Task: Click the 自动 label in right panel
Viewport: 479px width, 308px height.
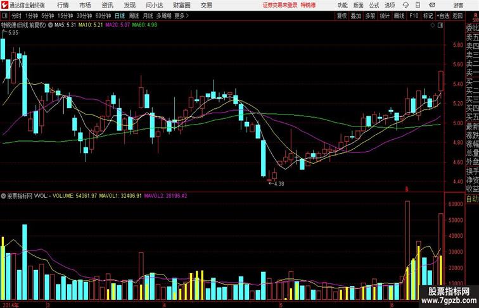Action: (472, 199)
